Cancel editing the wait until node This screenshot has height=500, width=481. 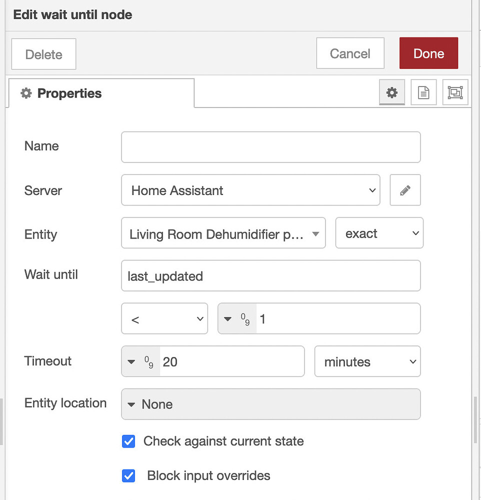[350, 53]
